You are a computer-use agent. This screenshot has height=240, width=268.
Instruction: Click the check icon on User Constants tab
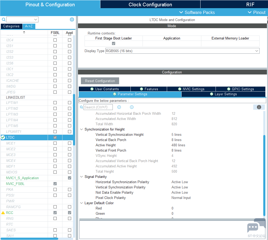pos(92,89)
